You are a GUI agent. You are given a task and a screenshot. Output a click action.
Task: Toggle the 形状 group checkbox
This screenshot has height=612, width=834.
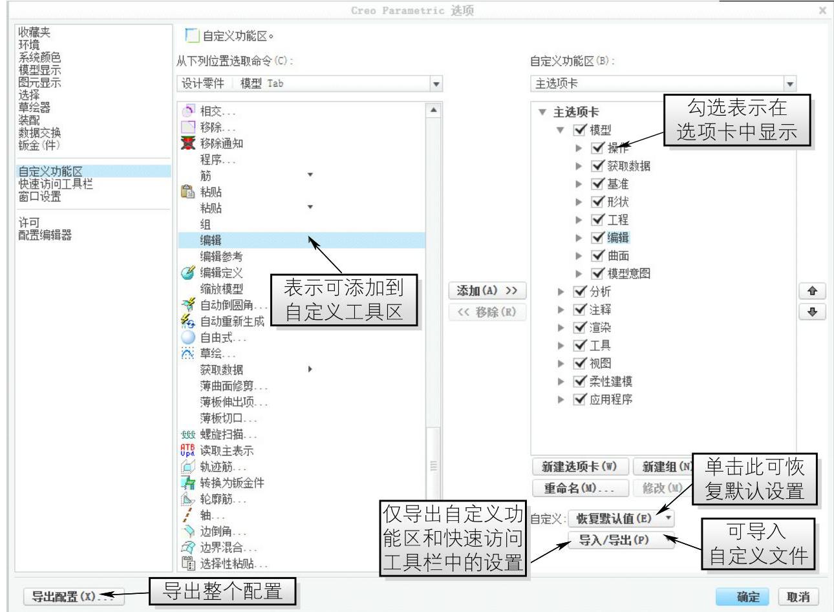coord(598,202)
